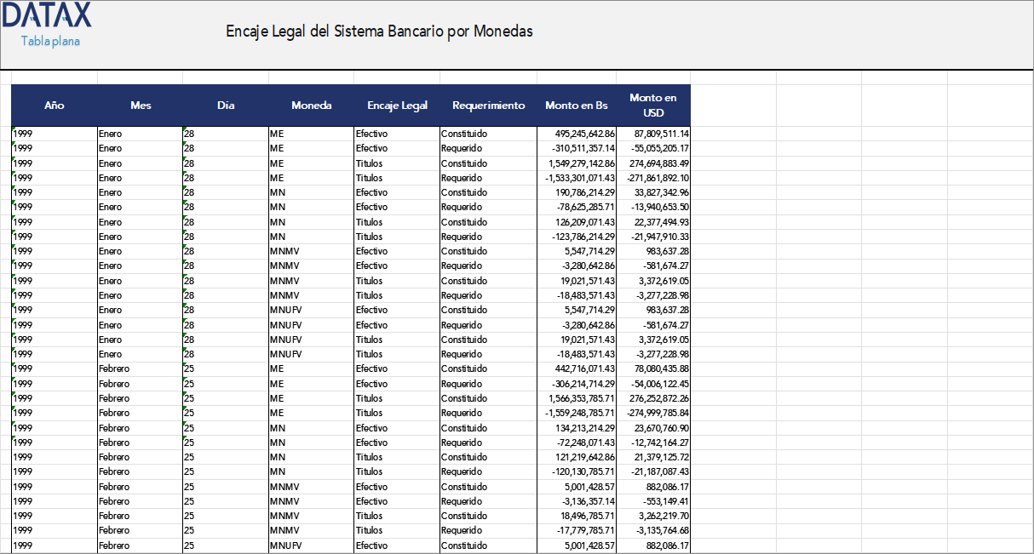Click the Encaje Legal column header
The width and height of the screenshot is (1034, 554).
[397, 105]
